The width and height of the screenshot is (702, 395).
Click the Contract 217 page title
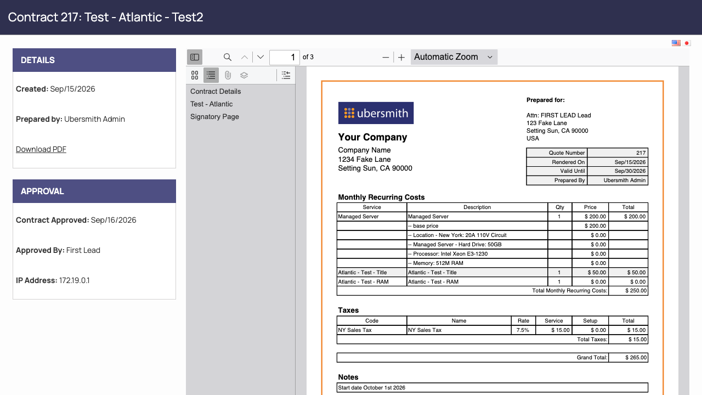[x=106, y=17]
